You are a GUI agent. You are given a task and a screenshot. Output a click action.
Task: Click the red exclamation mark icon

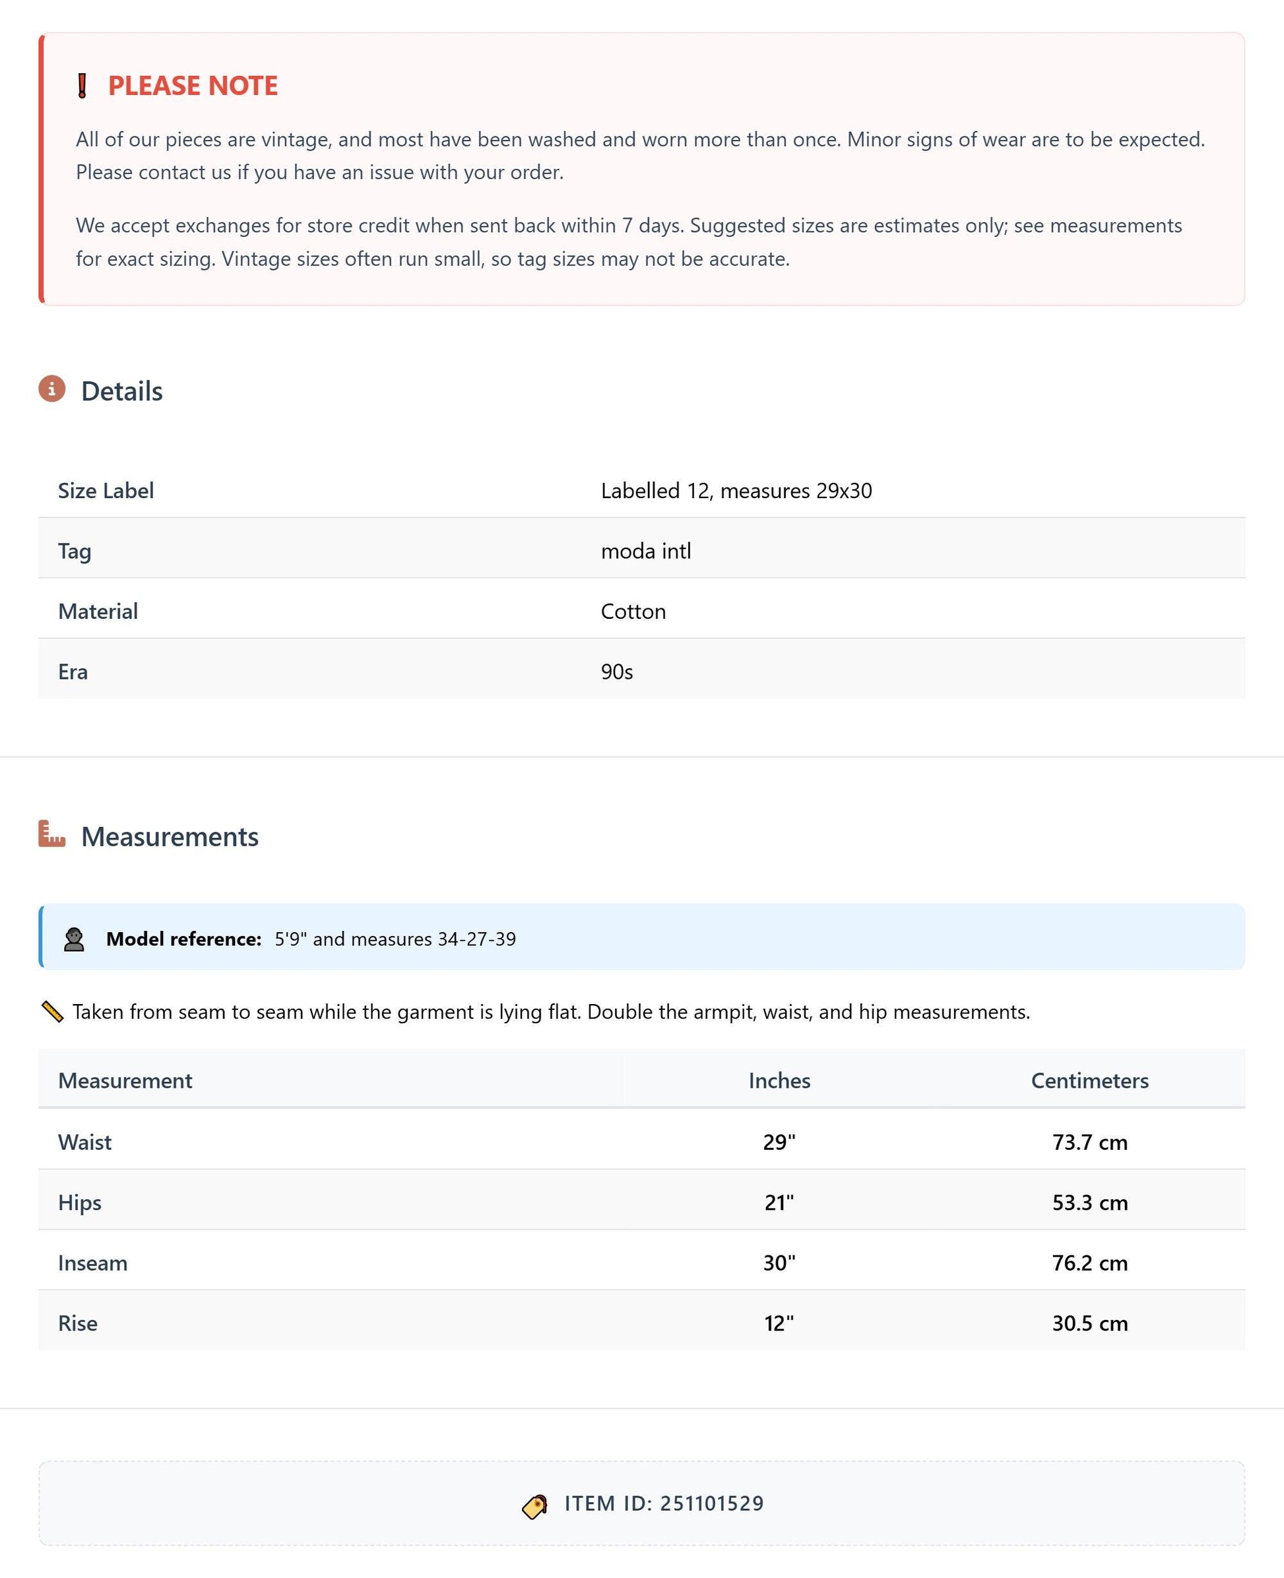[x=82, y=86]
